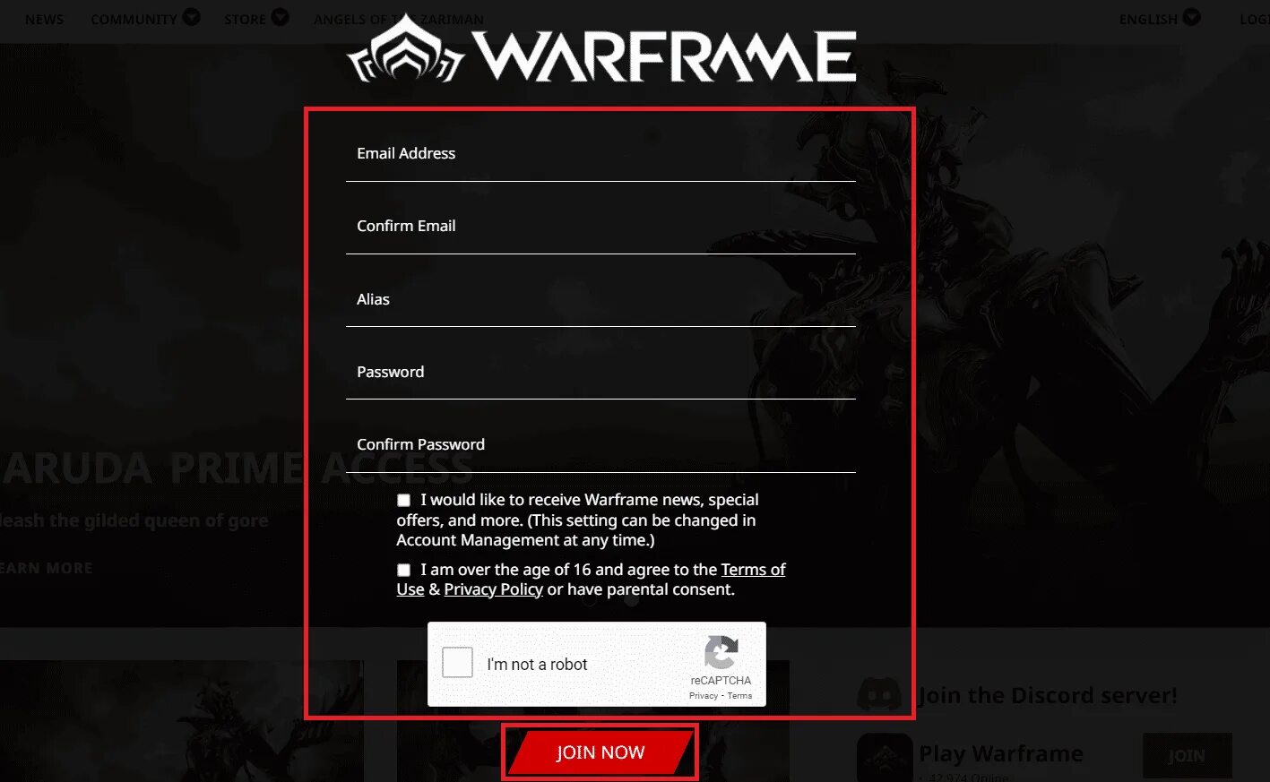Expand the Store dropdown arrow
This screenshot has width=1270, height=782.
point(280,17)
